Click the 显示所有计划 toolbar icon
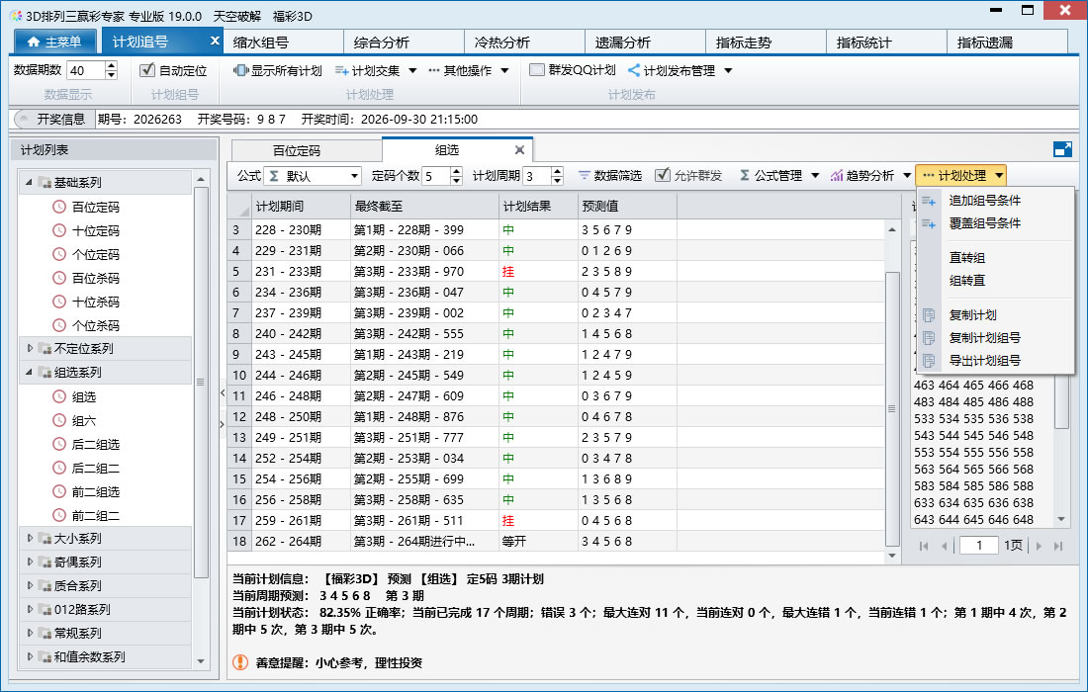The height and width of the screenshot is (692, 1088). (x=240, y=70)
